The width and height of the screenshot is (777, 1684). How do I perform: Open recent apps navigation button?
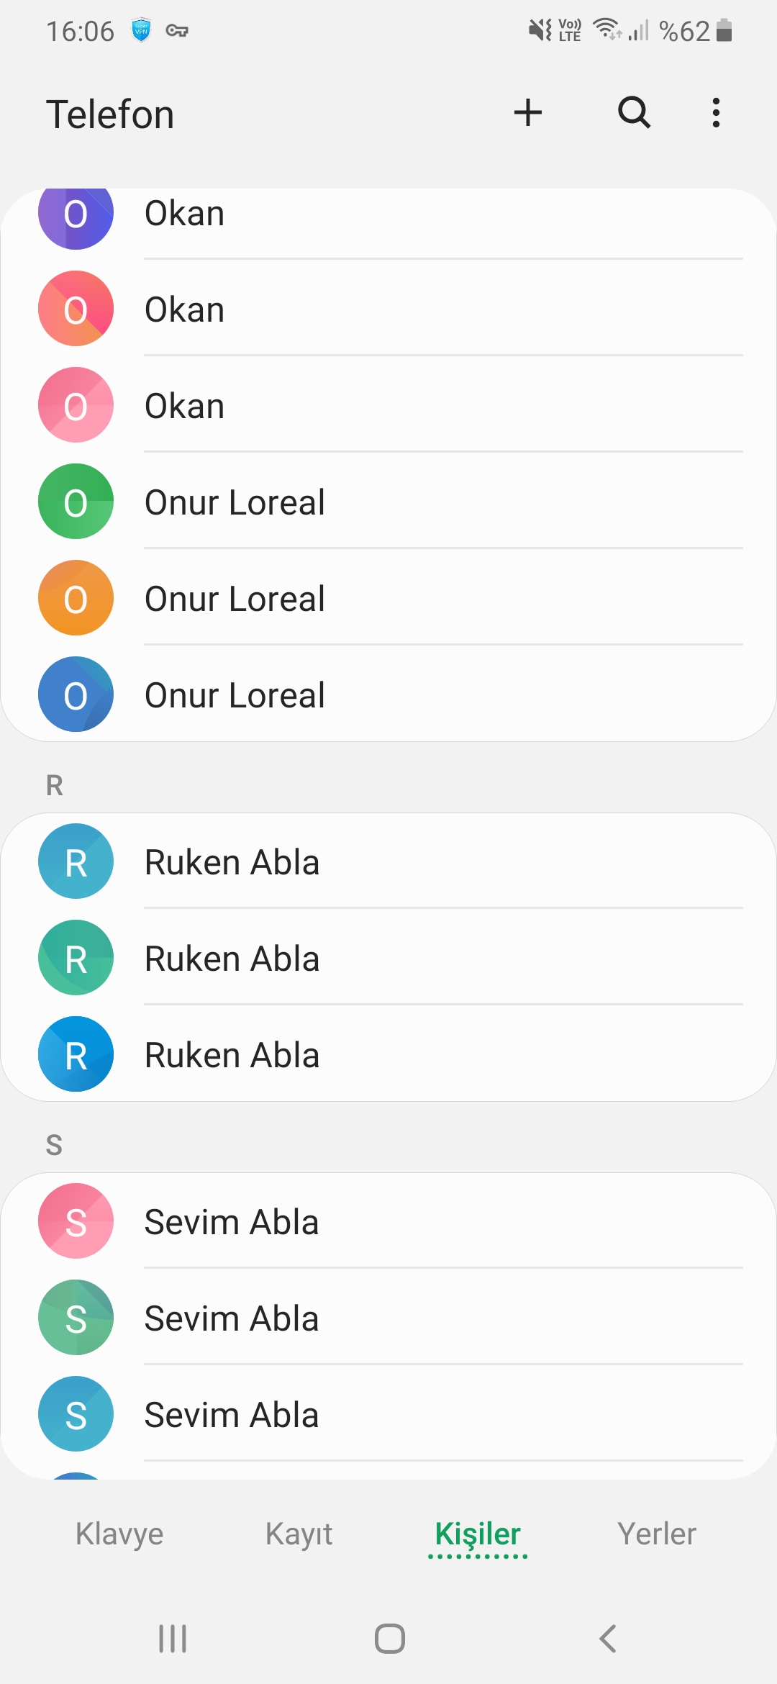(x=172, y=1639)
